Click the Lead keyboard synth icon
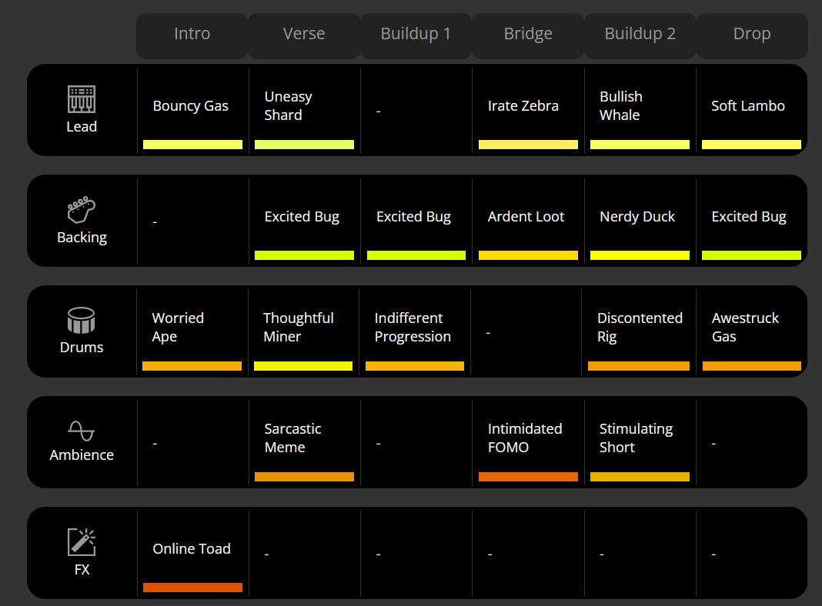822x606 pixels. [82, 100]
